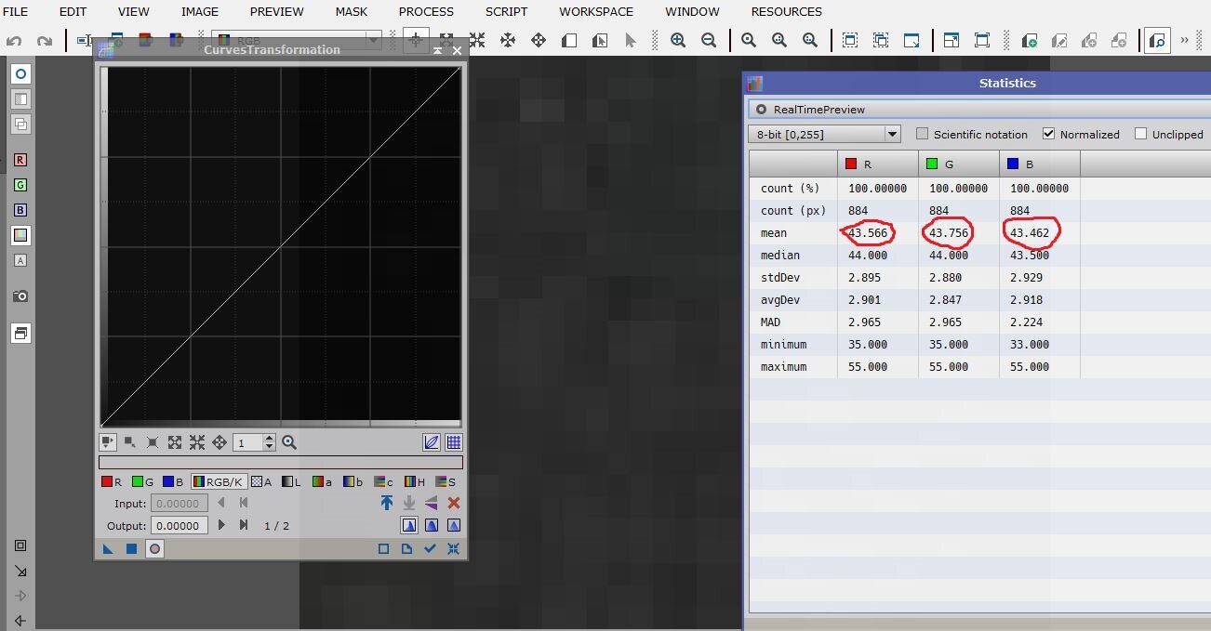
Task: Click the fit view toolbar icon
Action: (x=850, y=41)
